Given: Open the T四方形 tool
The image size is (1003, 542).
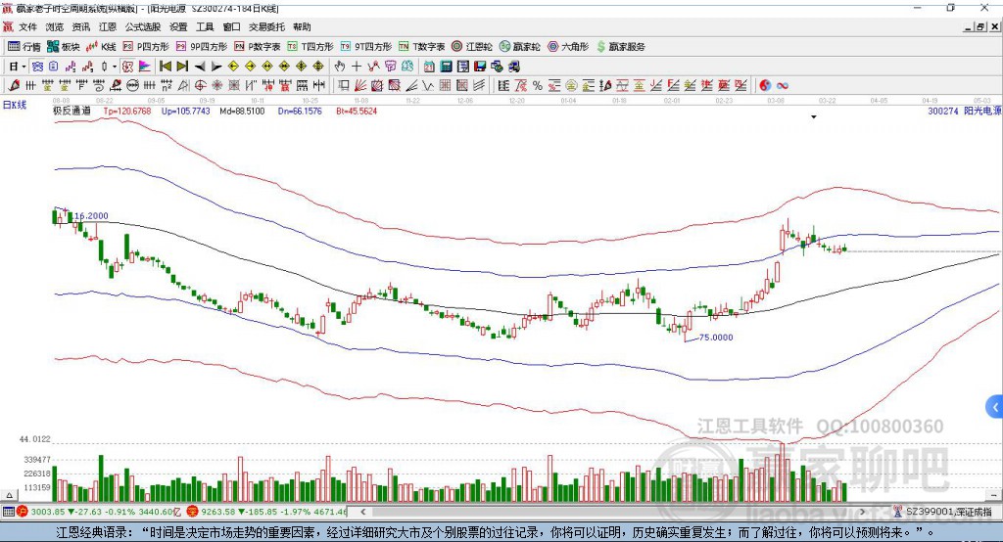Looking at the screenshot, I should (x=310, y=47).
